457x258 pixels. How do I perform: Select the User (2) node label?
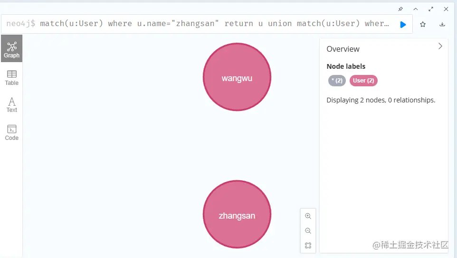click(363, 81)
